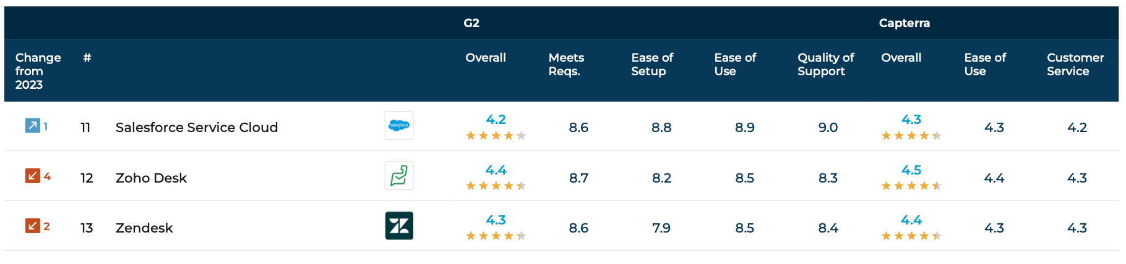Open the Zendesk name link

pos(144,228)
